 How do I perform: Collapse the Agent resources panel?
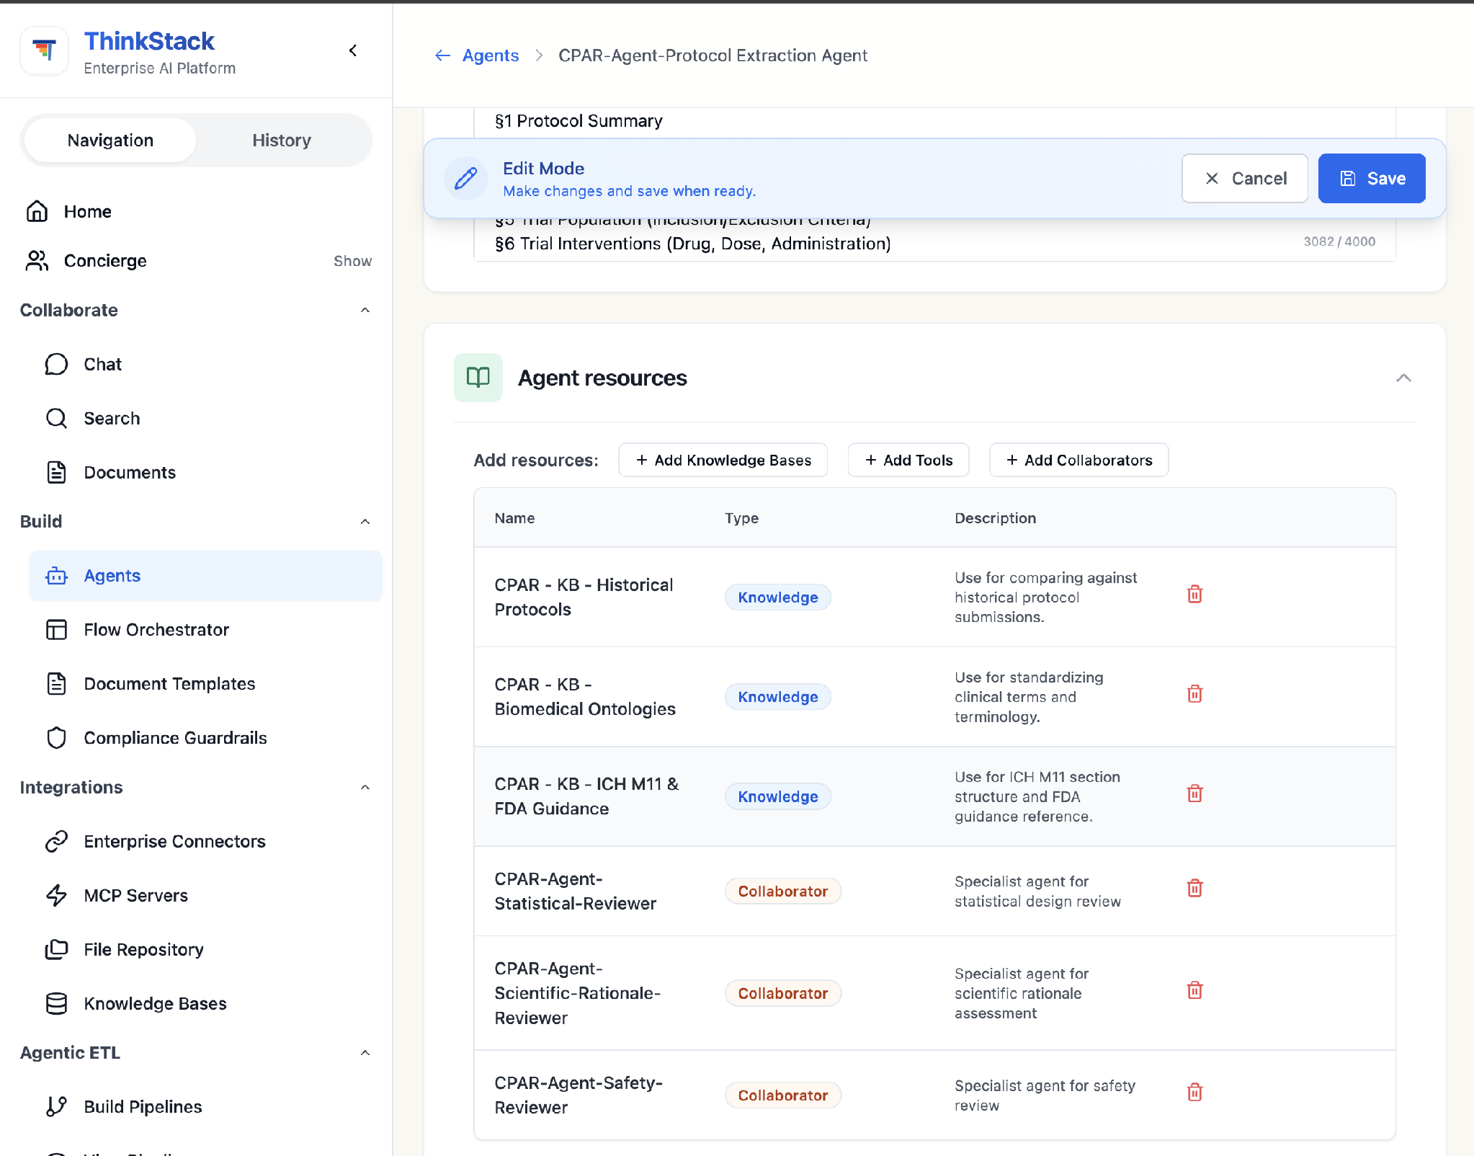(x=1403, y=378)
